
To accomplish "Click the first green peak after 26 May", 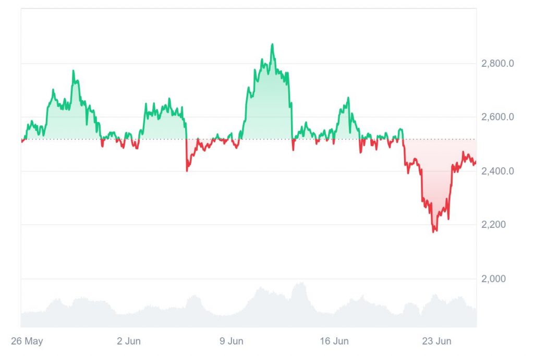I will [x=73, y=71].
